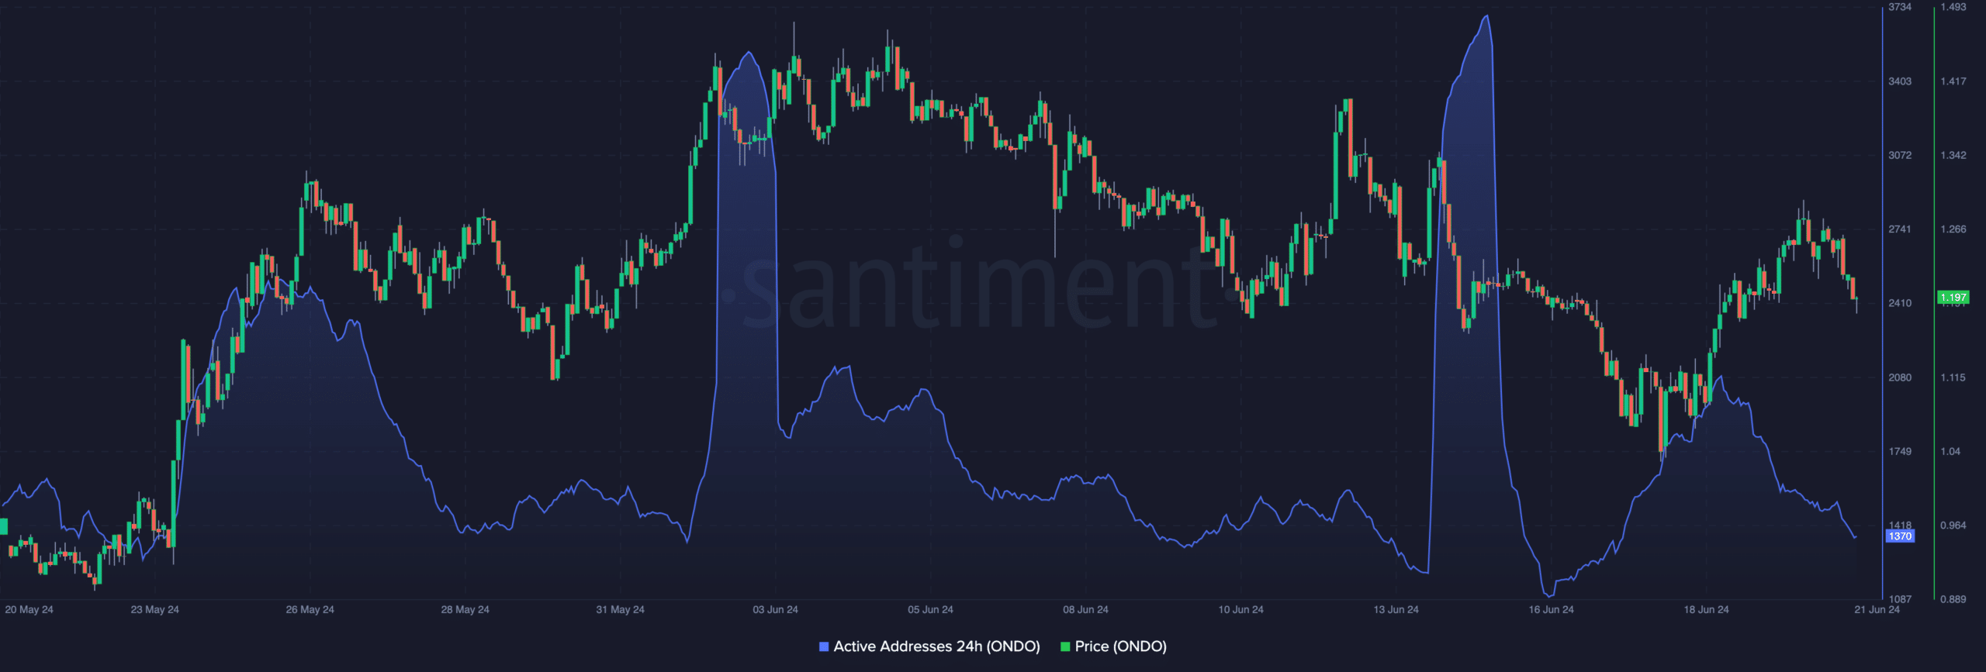The height and width of the screenshot is (672, 1986).
Task: Click the 28 May 24 date label
Action: (x=465, y=610)
